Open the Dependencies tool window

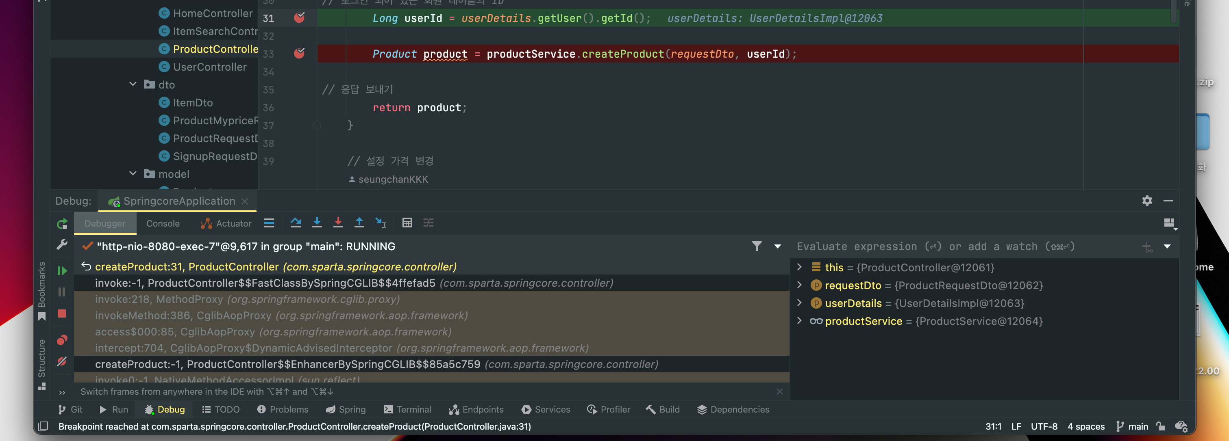[x=733, y=409]
